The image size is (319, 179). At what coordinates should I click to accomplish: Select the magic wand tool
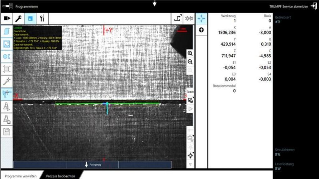coord(7,81)
